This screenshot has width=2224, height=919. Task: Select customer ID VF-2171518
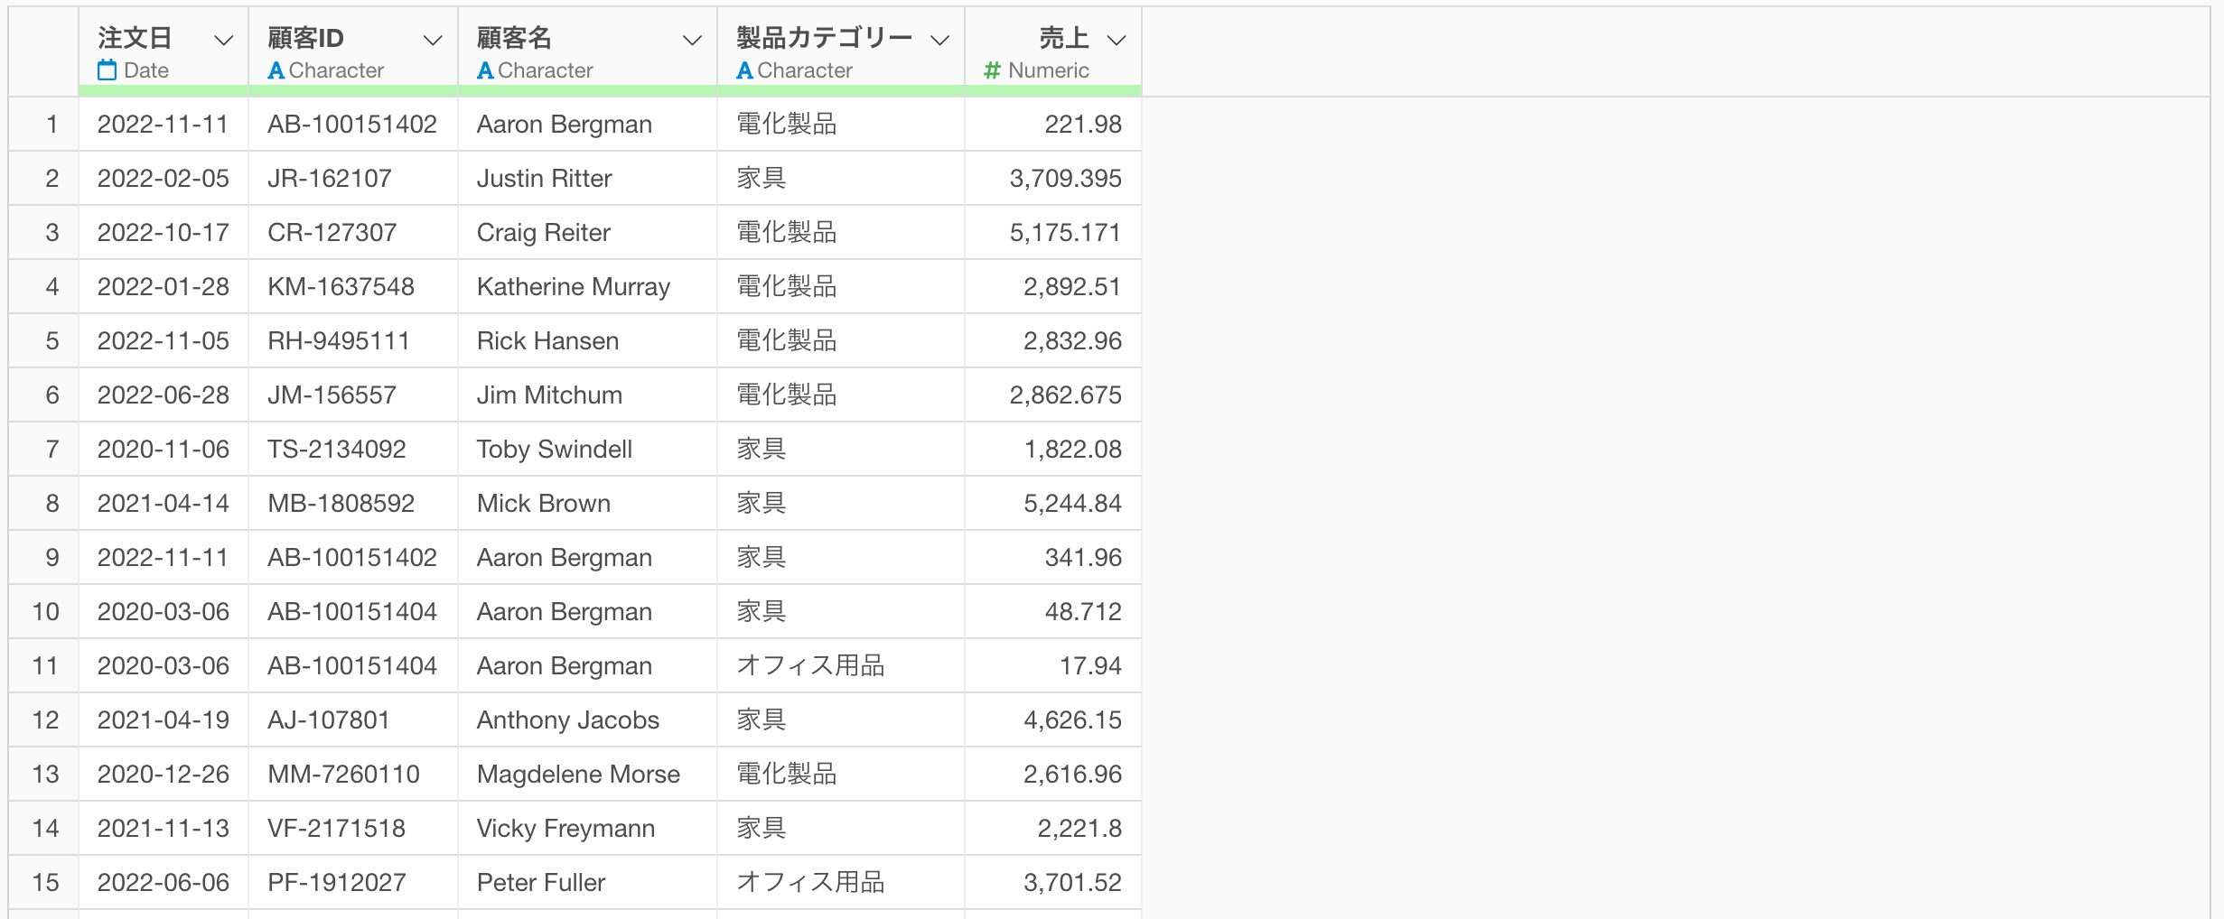pyautogui.click(x=336, y=829)
